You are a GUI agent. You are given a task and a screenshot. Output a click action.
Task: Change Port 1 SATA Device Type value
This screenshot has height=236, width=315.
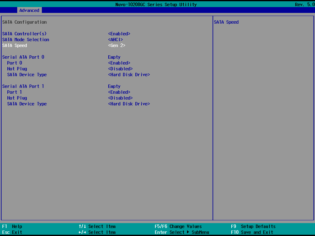129,104
